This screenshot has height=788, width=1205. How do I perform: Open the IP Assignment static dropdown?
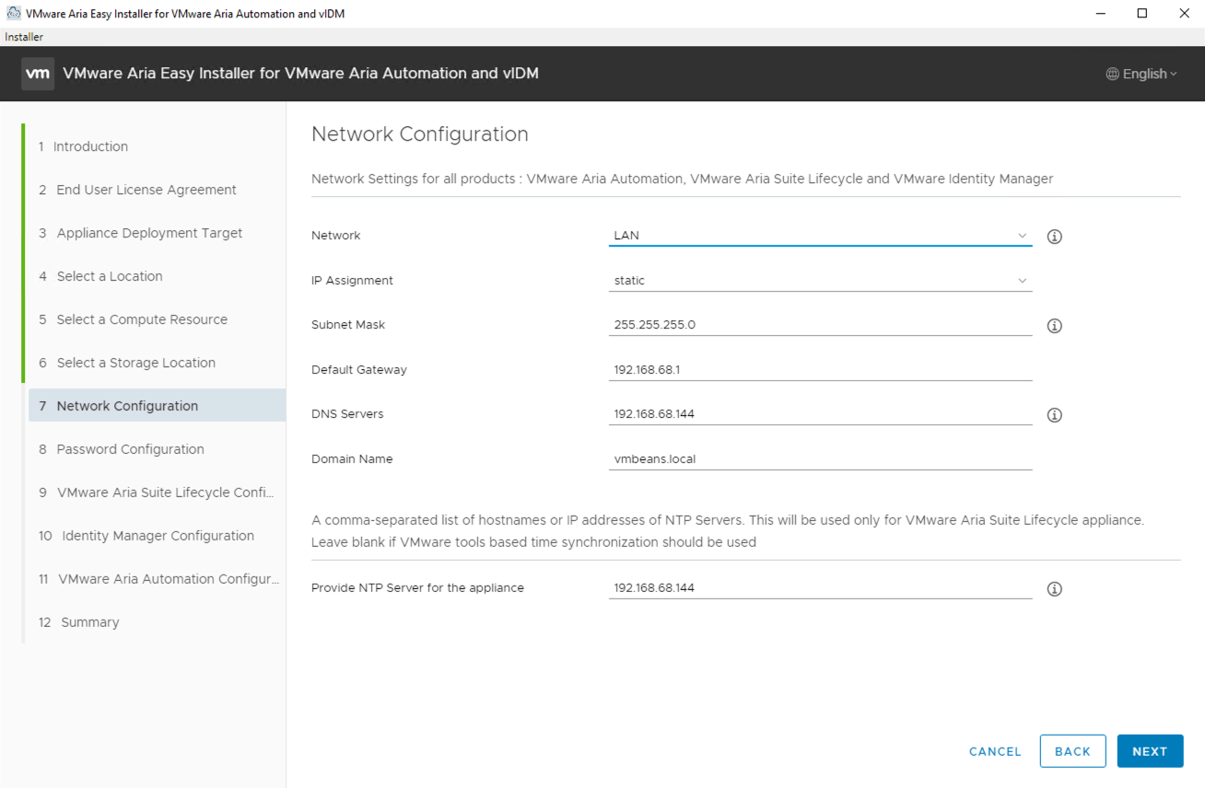(x=820, y=281)
